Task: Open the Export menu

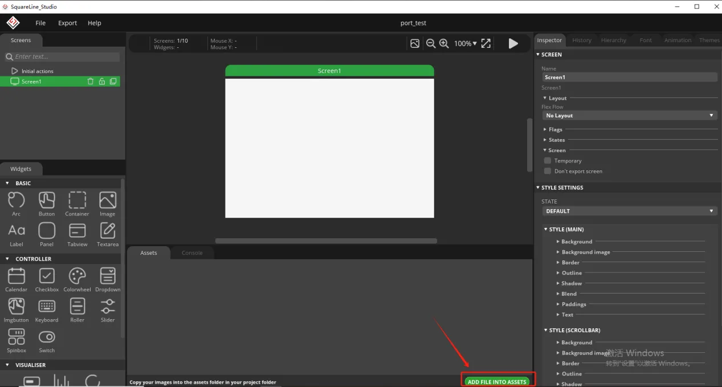Action: pos(67,23)
